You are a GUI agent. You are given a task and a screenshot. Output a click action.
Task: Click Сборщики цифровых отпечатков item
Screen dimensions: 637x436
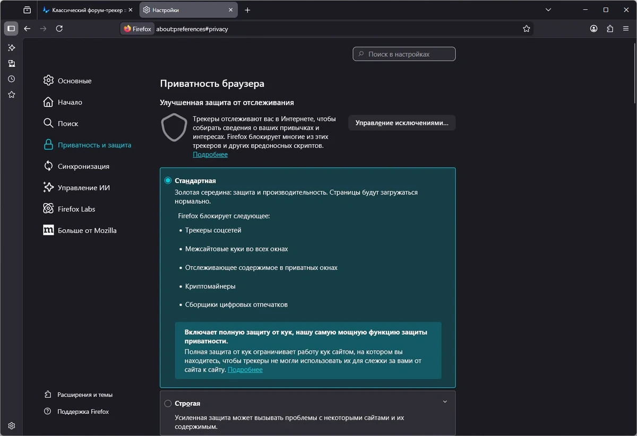tap(237, 304)
